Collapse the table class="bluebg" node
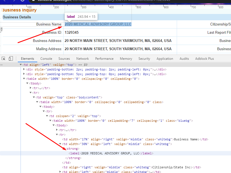 point(50,121)
